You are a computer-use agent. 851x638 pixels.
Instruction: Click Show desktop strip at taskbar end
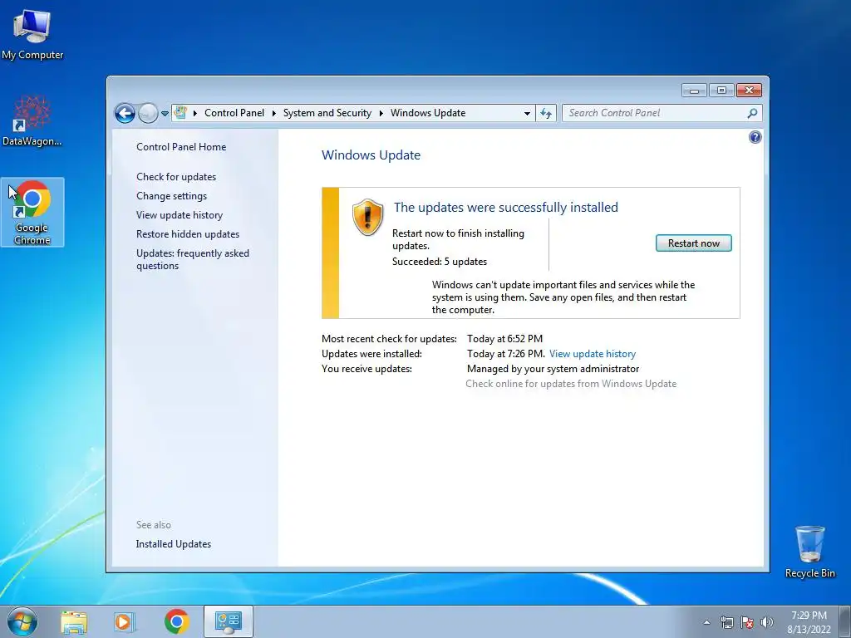[845, 621]
